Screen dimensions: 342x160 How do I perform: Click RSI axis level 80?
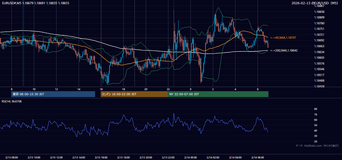click(316, 109)
